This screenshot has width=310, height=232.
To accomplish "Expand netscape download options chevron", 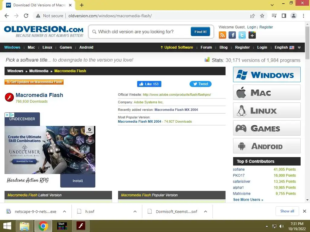I will 64,211.
